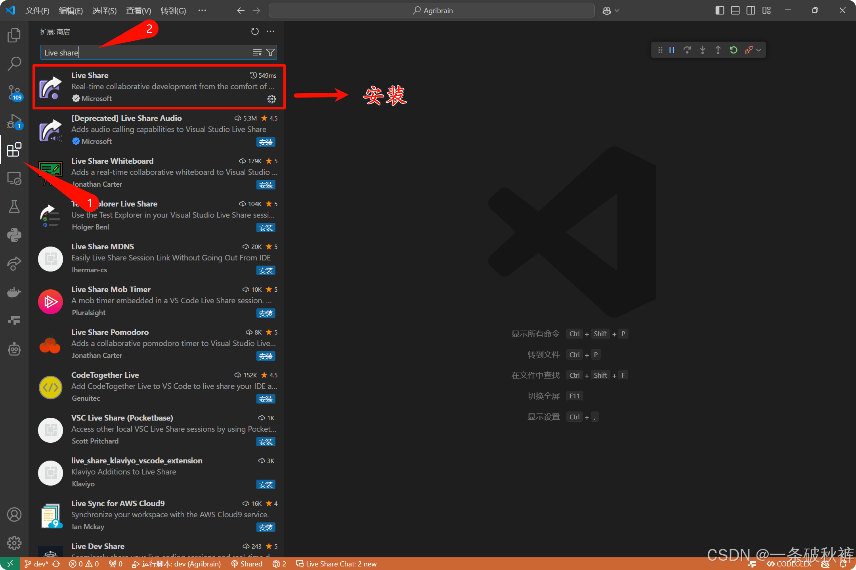The width and height of the screenshot is (856, 570).
Task: Open the Search view in activity bar
Action: (x=14, y=63)
